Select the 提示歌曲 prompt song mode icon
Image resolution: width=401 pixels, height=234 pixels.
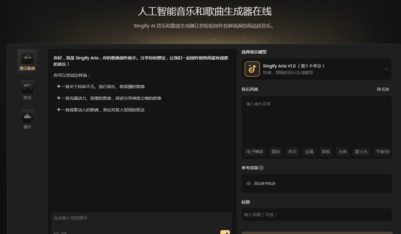(x=27, y=58)
